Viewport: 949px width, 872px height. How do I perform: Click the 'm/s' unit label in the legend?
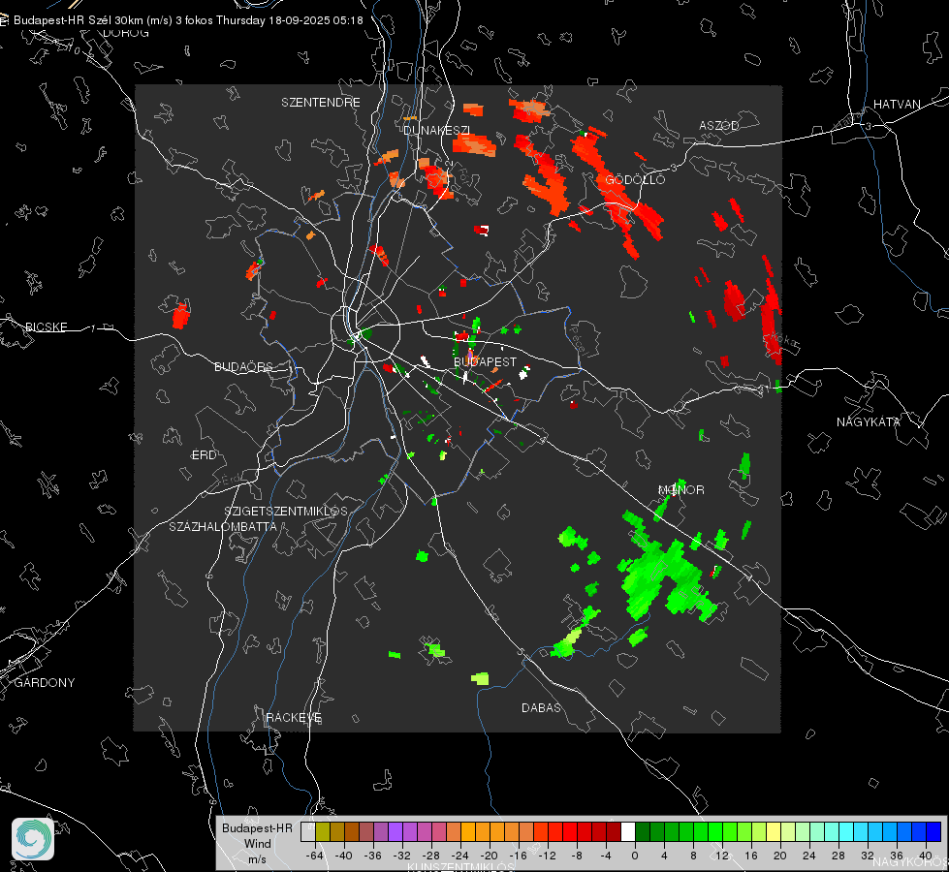tap(257, 859)
